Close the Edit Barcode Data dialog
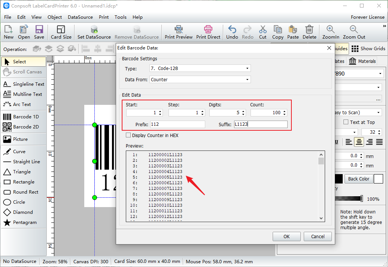Screen dimensions: 388x267 click(329, 48)
